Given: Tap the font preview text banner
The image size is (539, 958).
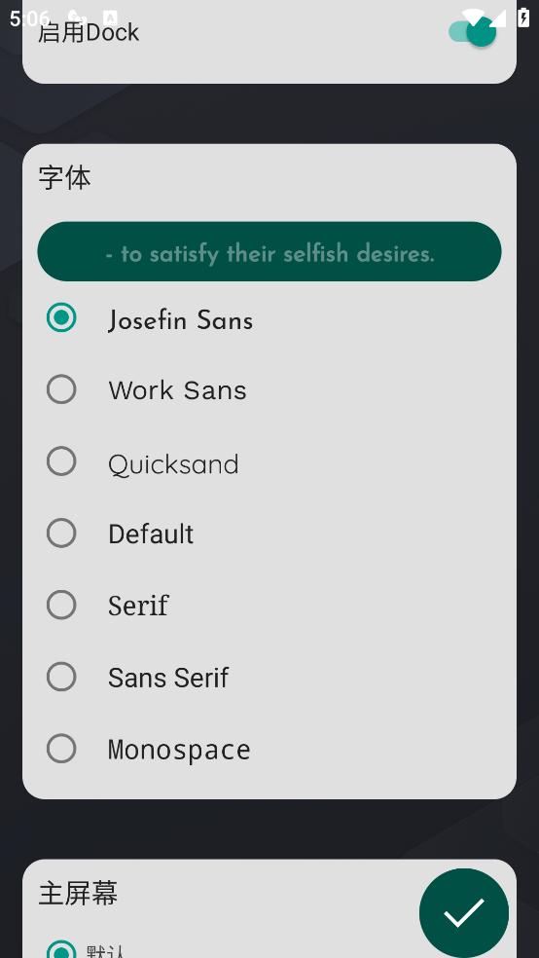Looking at the screenshot, I should (269, 252).
